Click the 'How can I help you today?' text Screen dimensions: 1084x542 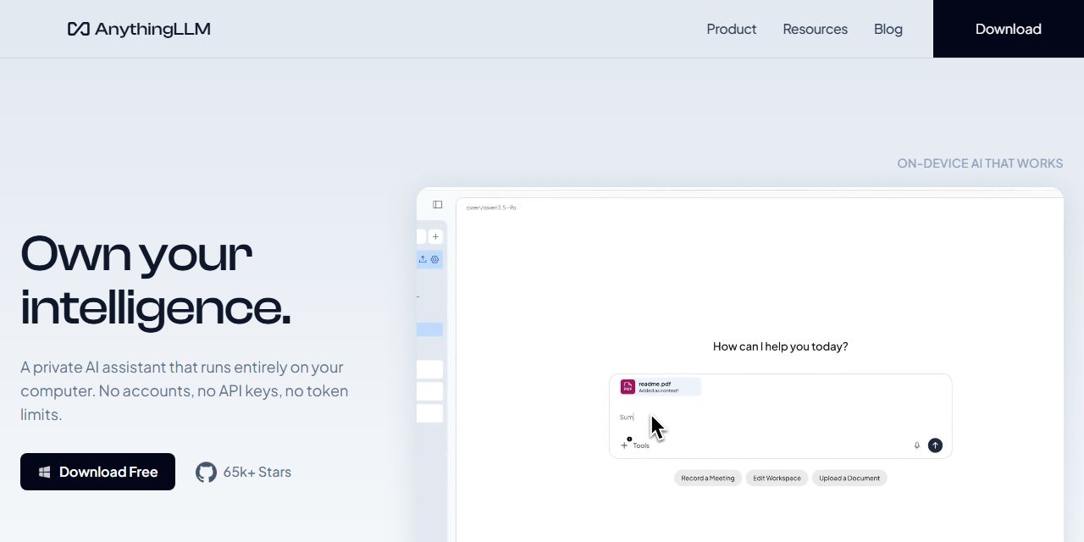coord(780,346)
